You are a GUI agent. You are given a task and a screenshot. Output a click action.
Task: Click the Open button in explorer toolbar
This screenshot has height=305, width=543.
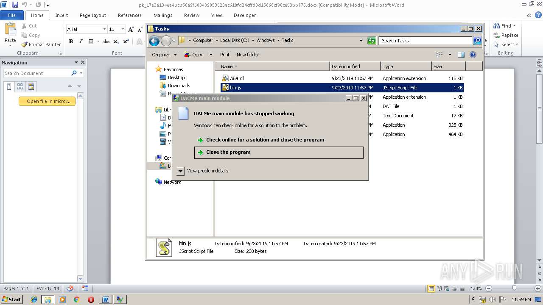pos(194,55)
